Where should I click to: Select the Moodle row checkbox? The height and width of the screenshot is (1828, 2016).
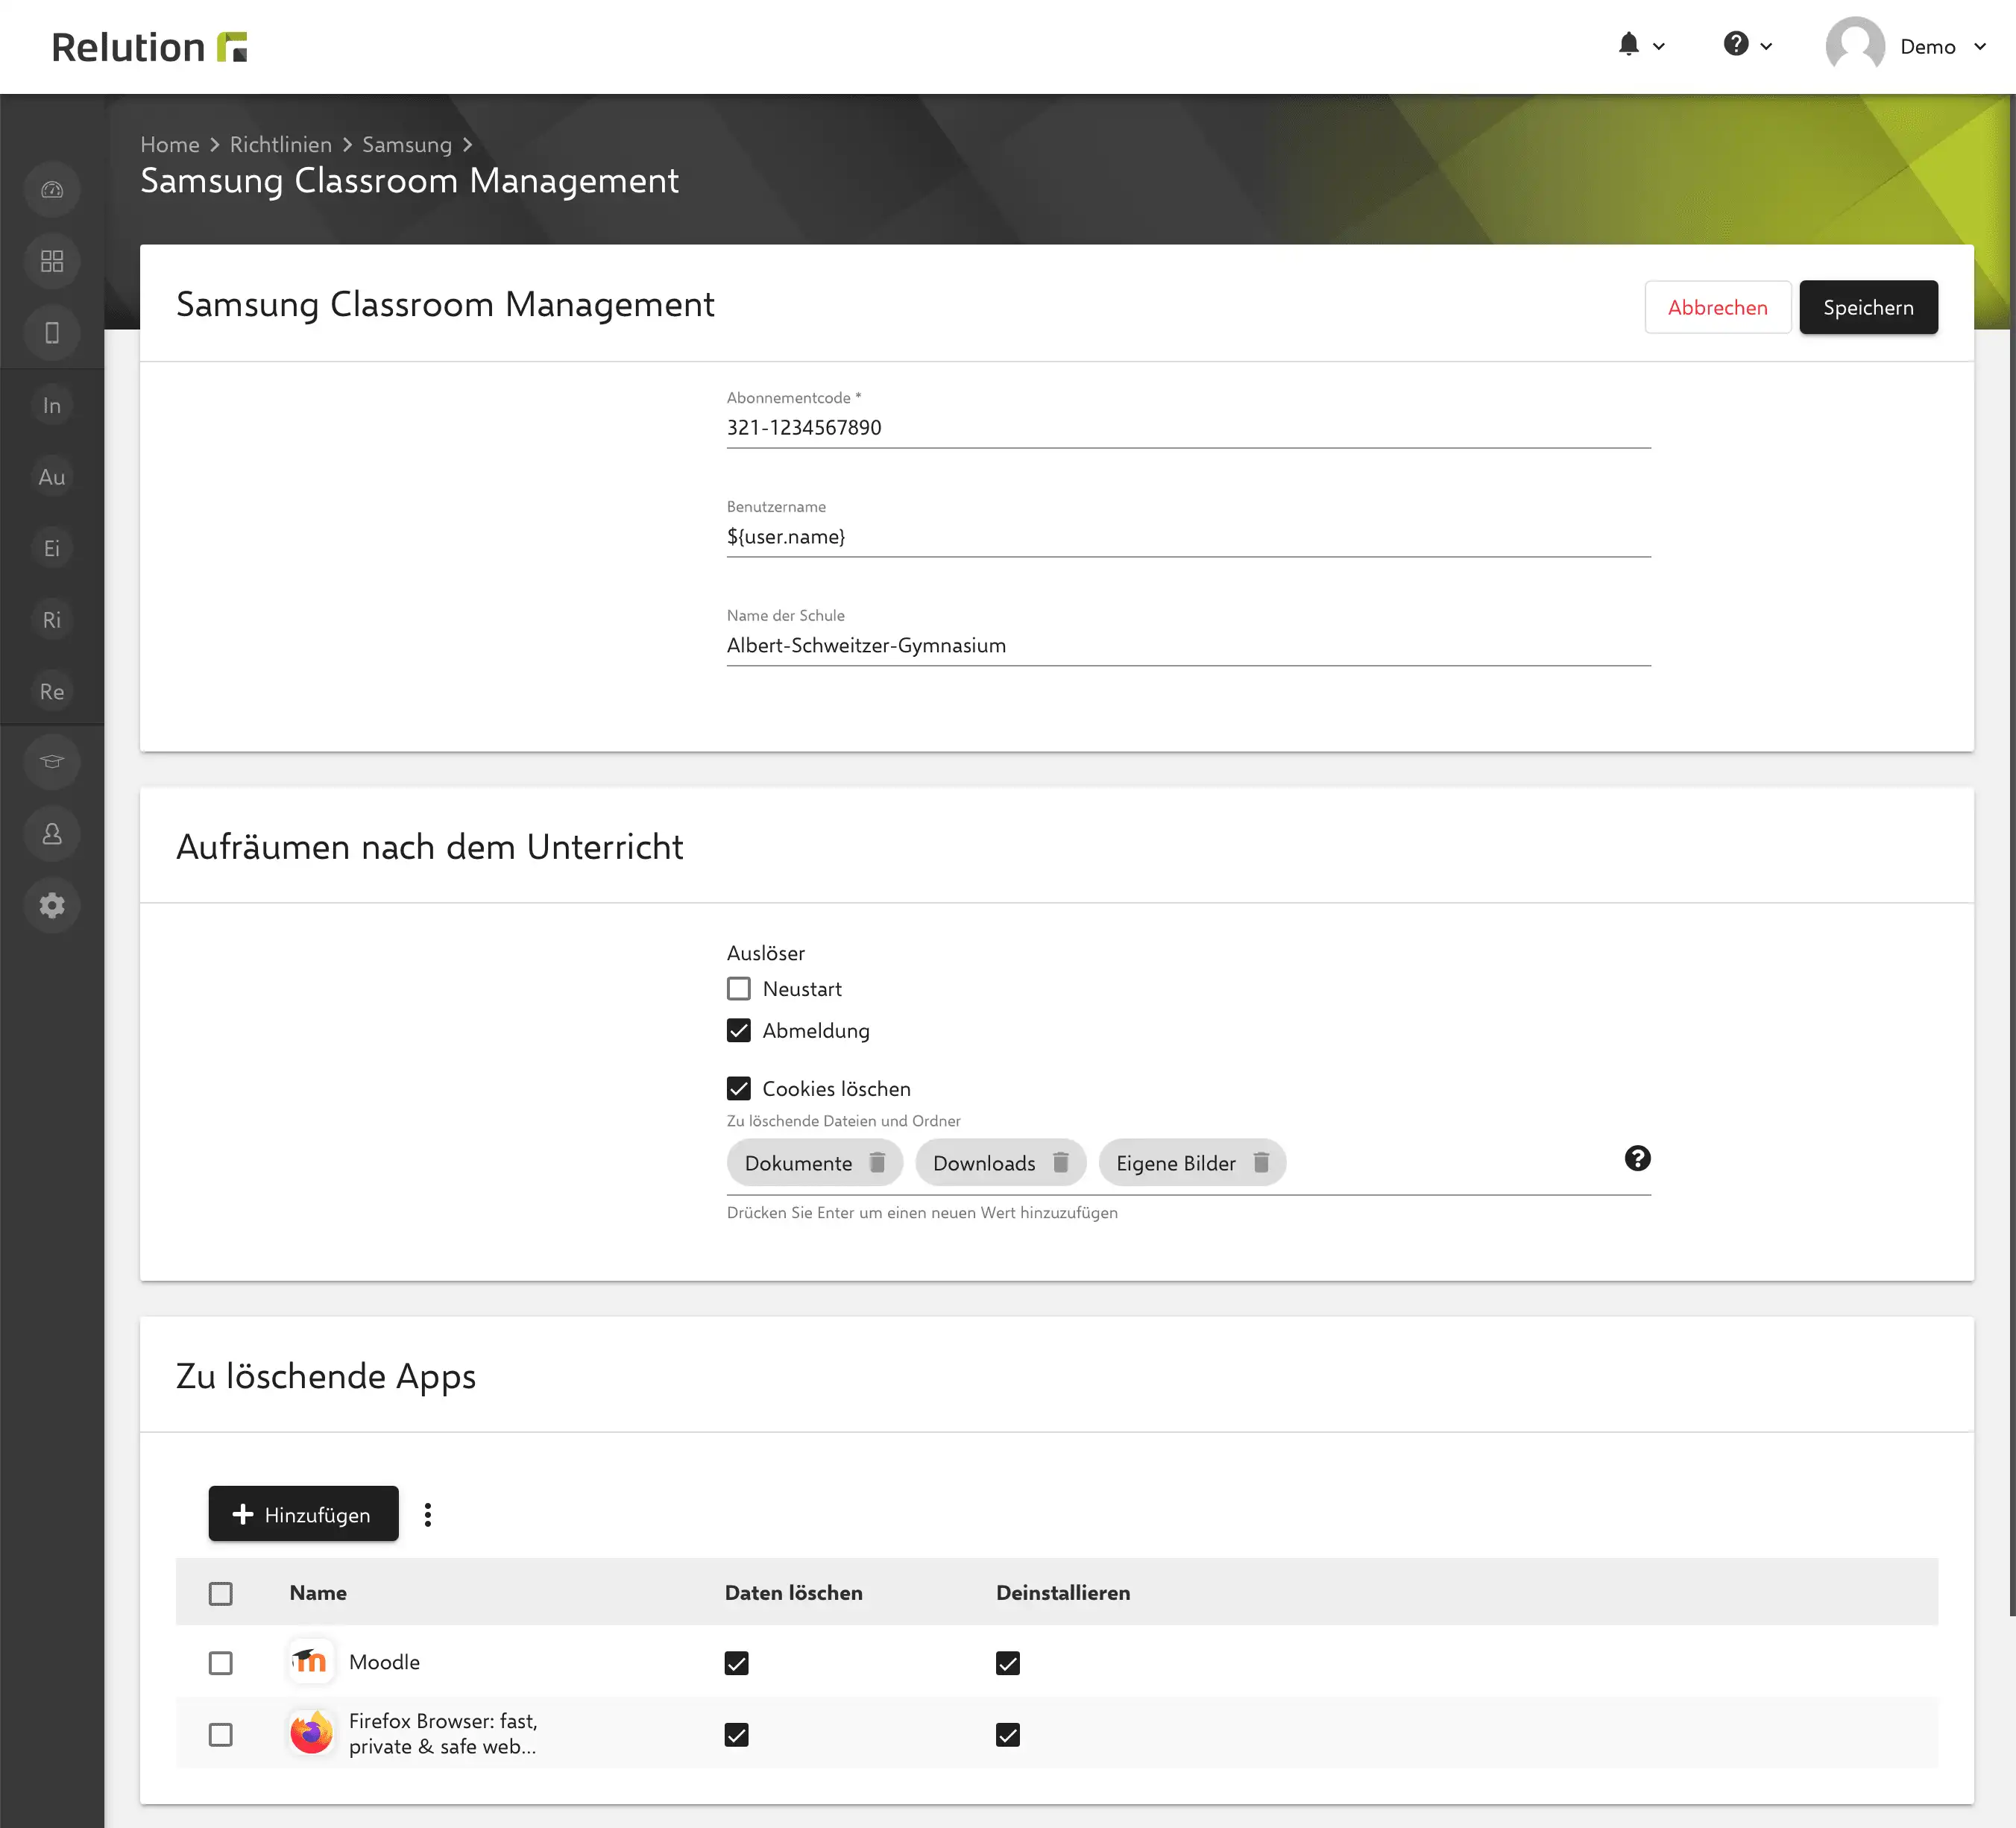221,1663
